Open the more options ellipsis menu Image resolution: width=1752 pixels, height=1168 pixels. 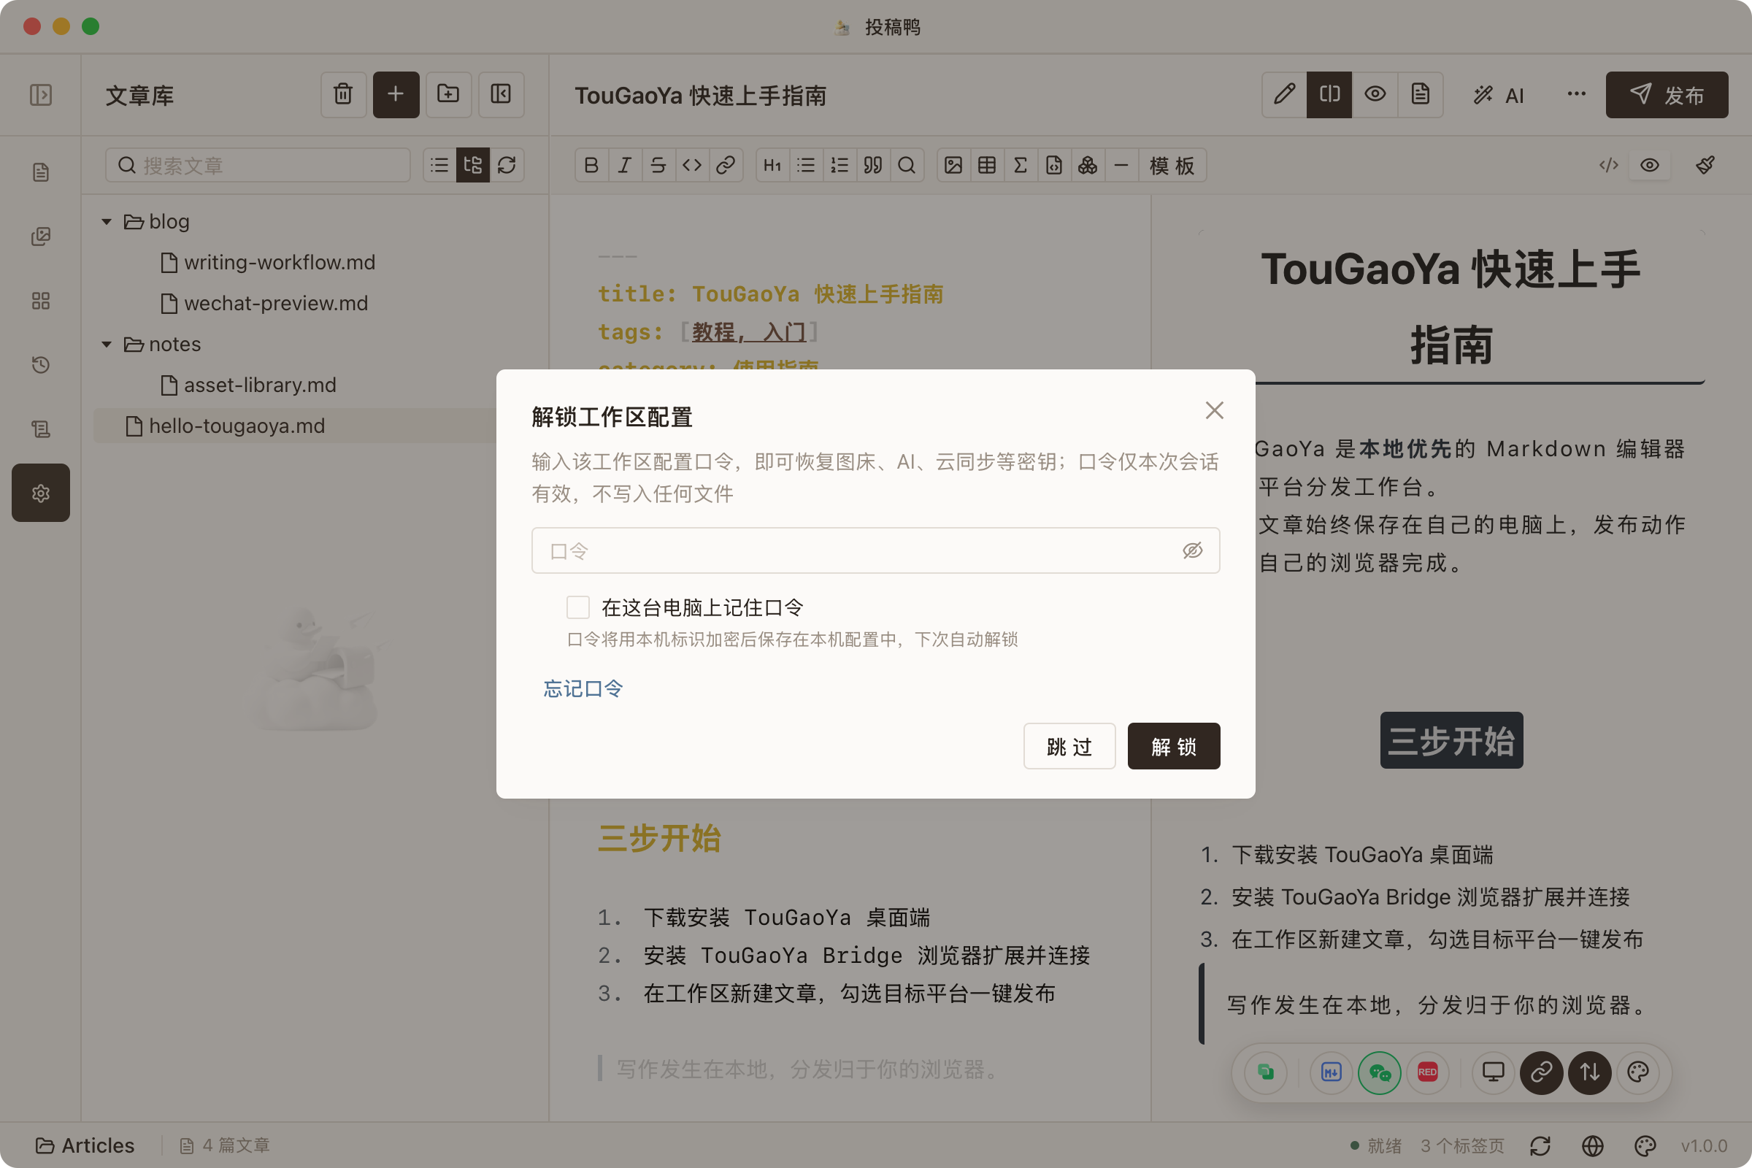click(x=1576, y=95)
